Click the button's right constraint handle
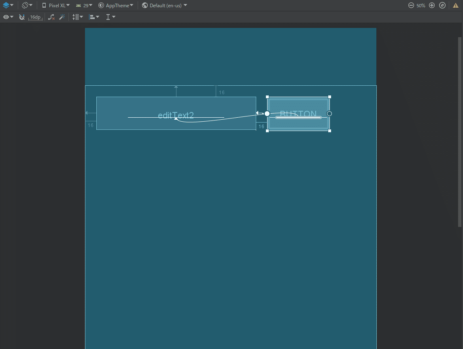 tap(329, 114)
